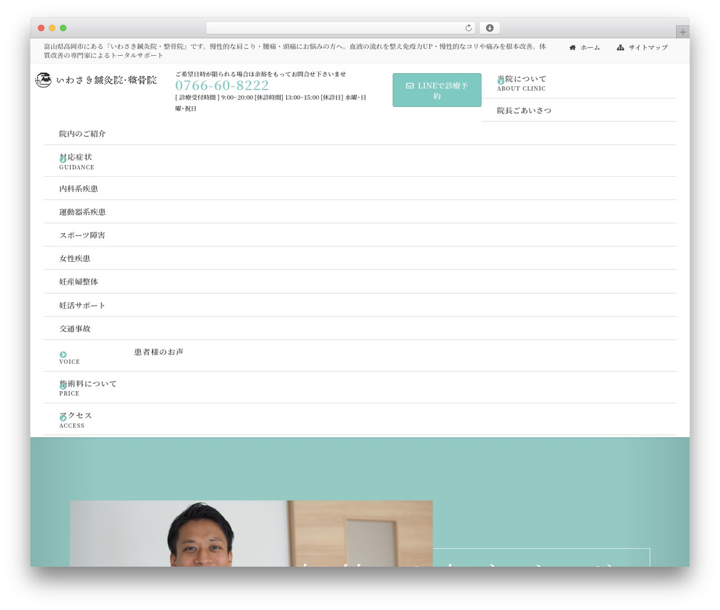
Task: Click LINEで診療予約 button
Action: point(437,90)
